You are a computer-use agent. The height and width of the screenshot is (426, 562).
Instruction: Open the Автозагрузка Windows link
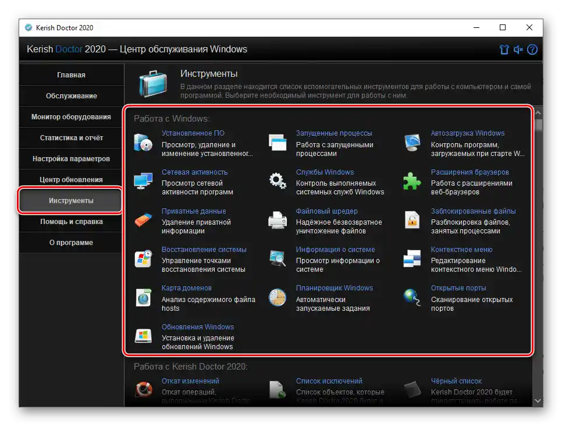467,133
